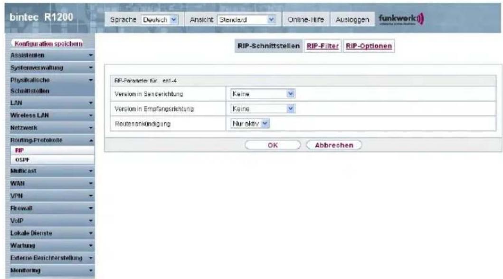
Task: Expand the Wireless LAN menu
Action: 51,115
